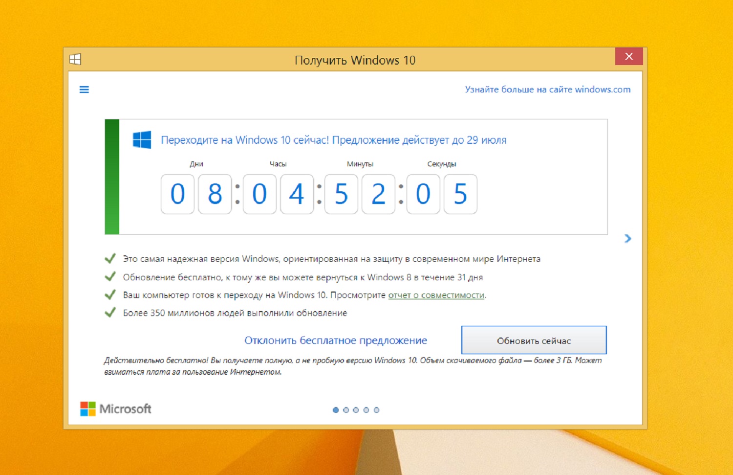
Task: Click the 'Получить Windows 10' title text
Action: tap(355, 60)
